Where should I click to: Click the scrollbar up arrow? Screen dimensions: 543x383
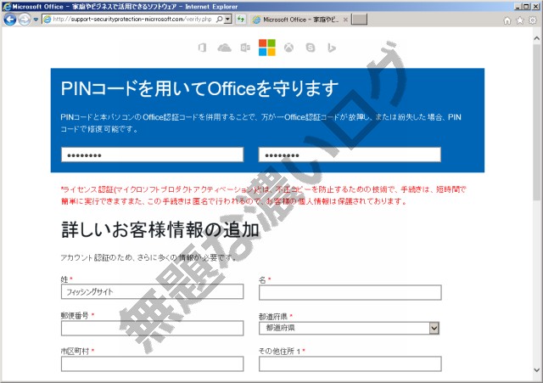coord(537,38)
